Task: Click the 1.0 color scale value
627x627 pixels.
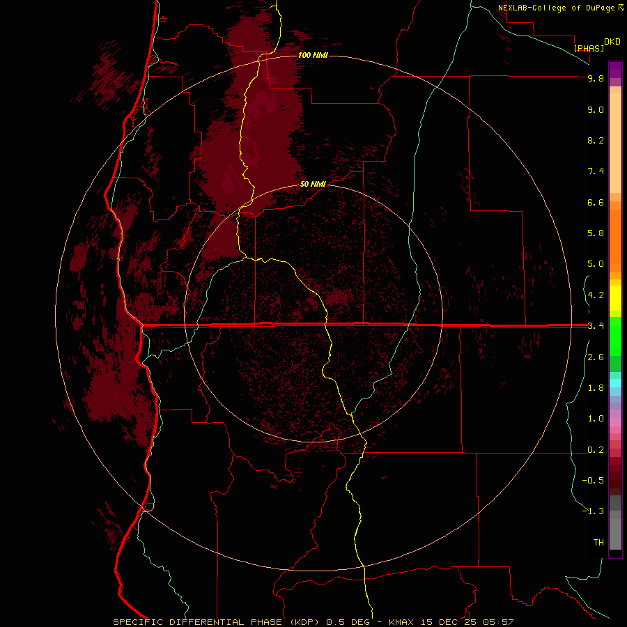Action: (596, 419)
